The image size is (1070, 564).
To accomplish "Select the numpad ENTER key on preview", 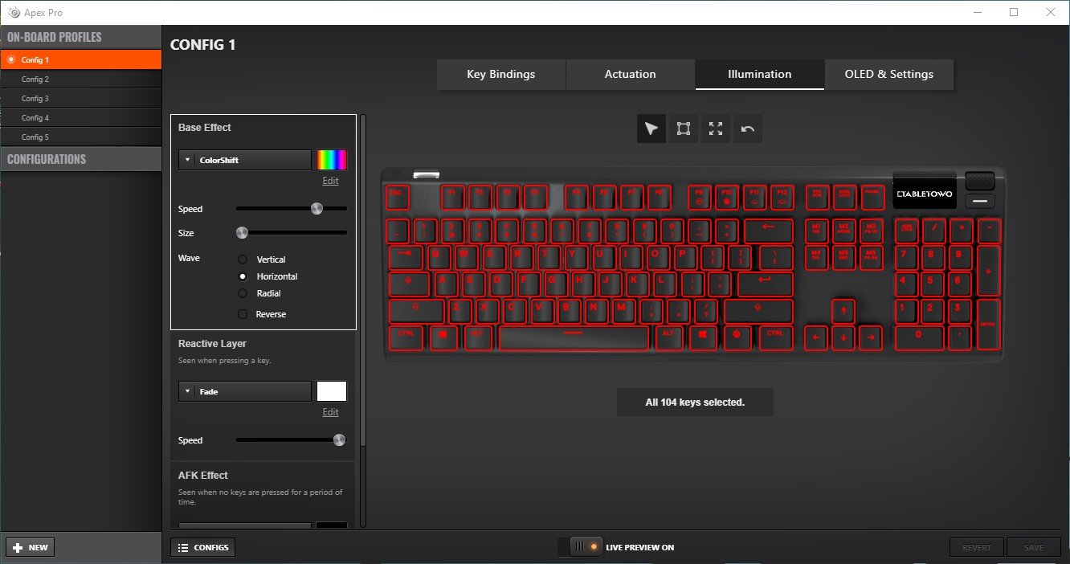I will click(x=988, y=325).
